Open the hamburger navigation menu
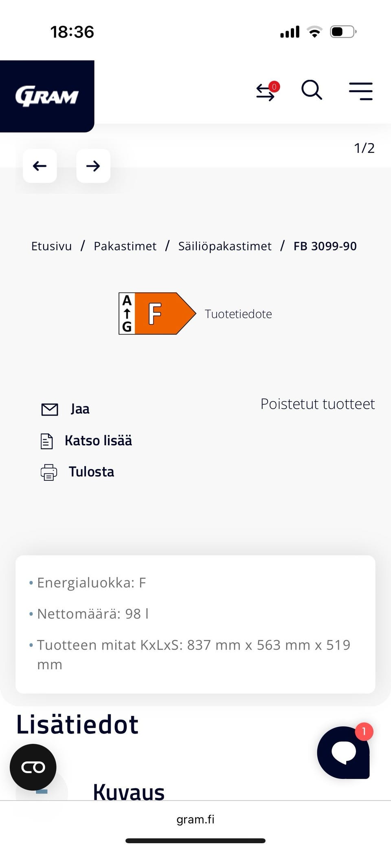This screenshot has width=391, height=851. 360,91
